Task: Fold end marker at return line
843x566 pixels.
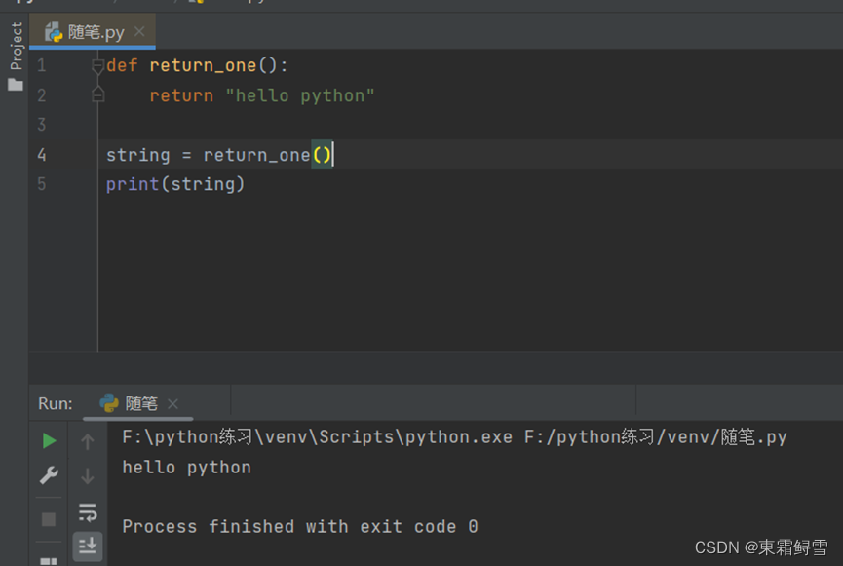Action: (x=97, y=95)
